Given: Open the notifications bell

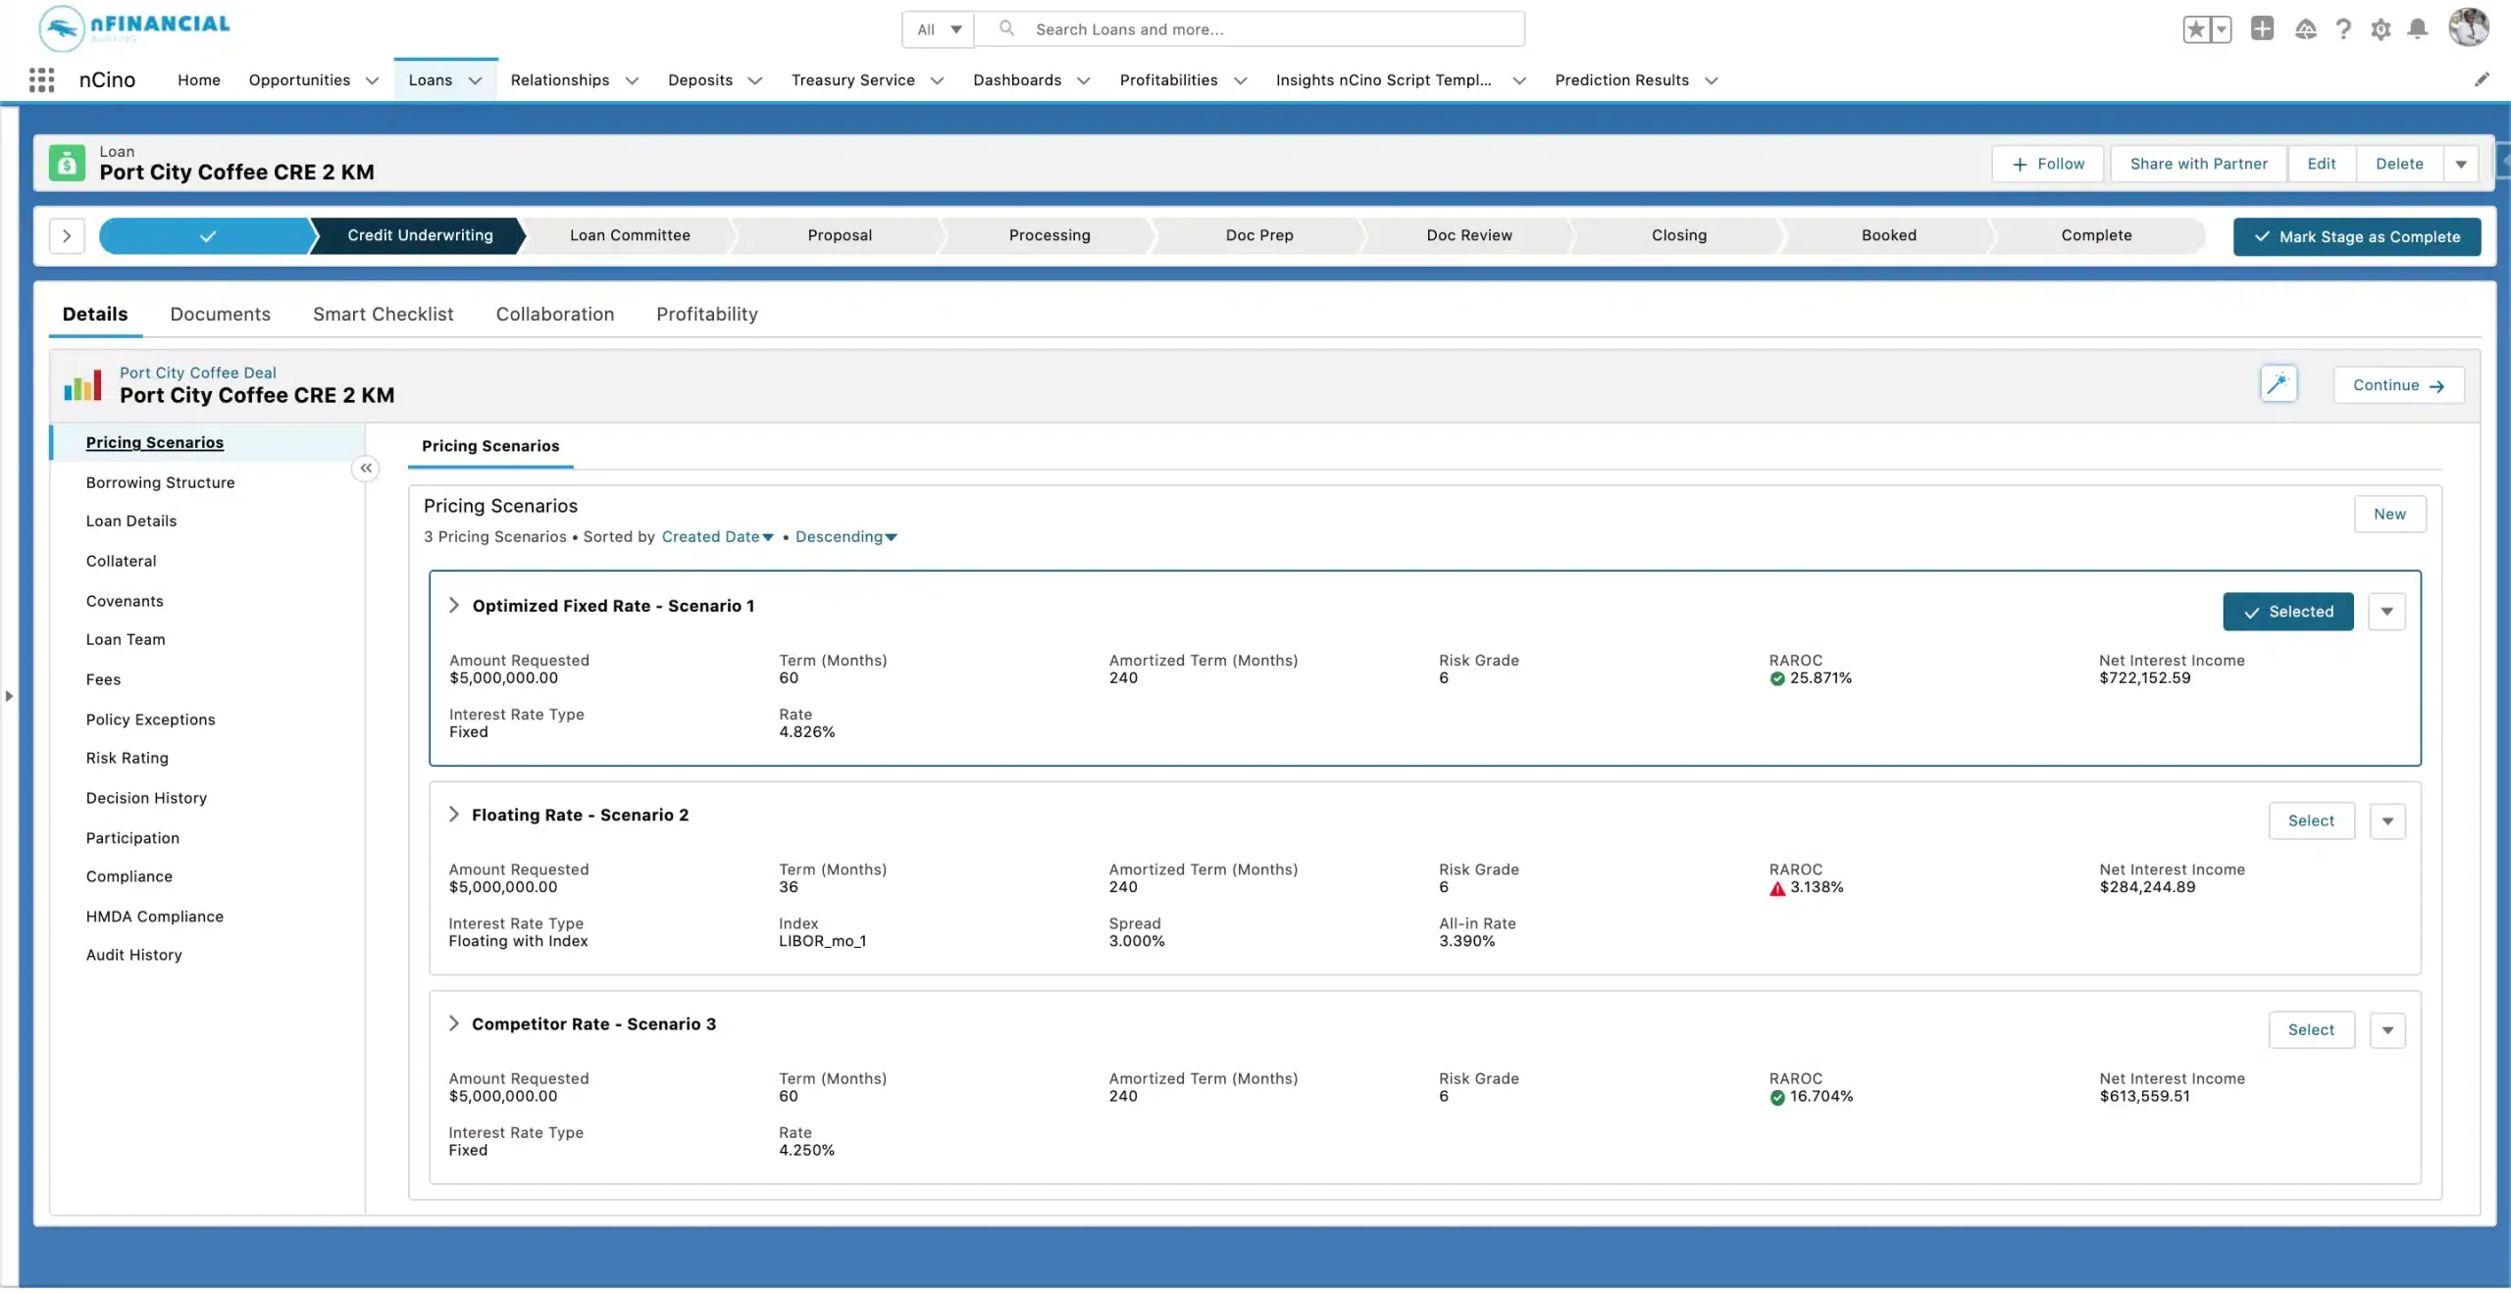Looking at the screenshot, I should (x=2418, y=29).
